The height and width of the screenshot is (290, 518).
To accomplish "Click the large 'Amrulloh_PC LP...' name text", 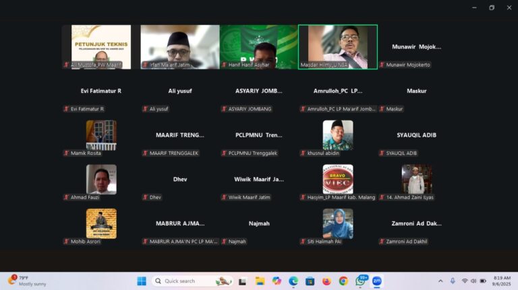I will [x=338, y=91].
